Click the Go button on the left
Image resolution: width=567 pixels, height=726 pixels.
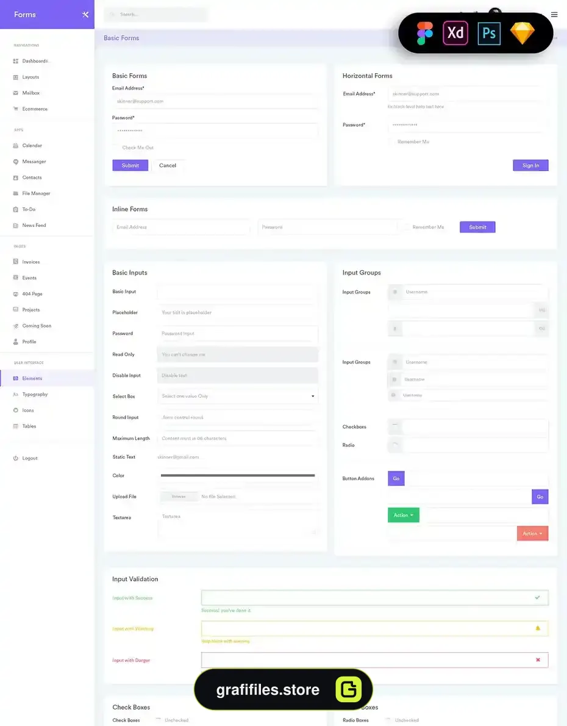coord(396,478)
